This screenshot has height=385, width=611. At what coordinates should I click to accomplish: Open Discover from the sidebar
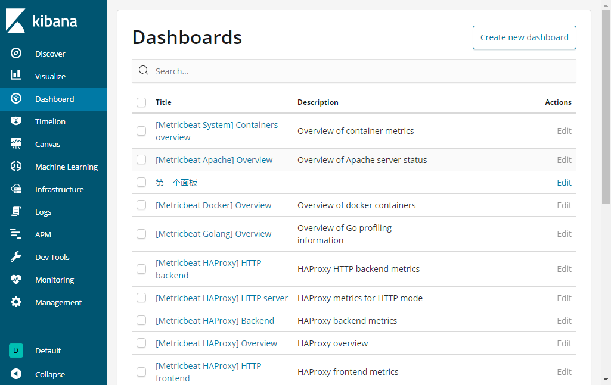[x=54, y=54]
